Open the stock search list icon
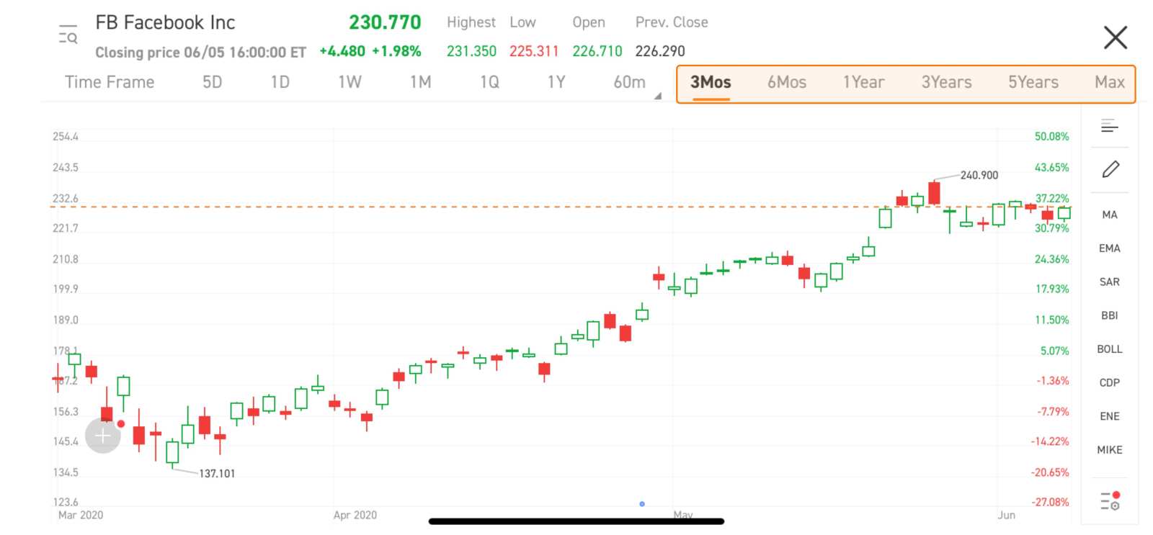Viewport: 1153px width, 535px height. pos(68,35)
